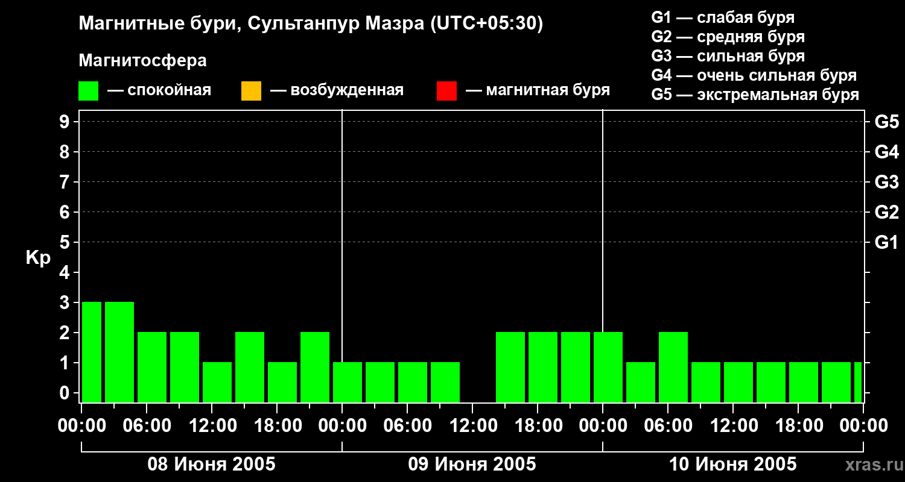905x482 pixels.
Task: Click the Kp 2 bar above 18:00 on 09 Июня
Action: pyautogui.click(x=543, y=367)
